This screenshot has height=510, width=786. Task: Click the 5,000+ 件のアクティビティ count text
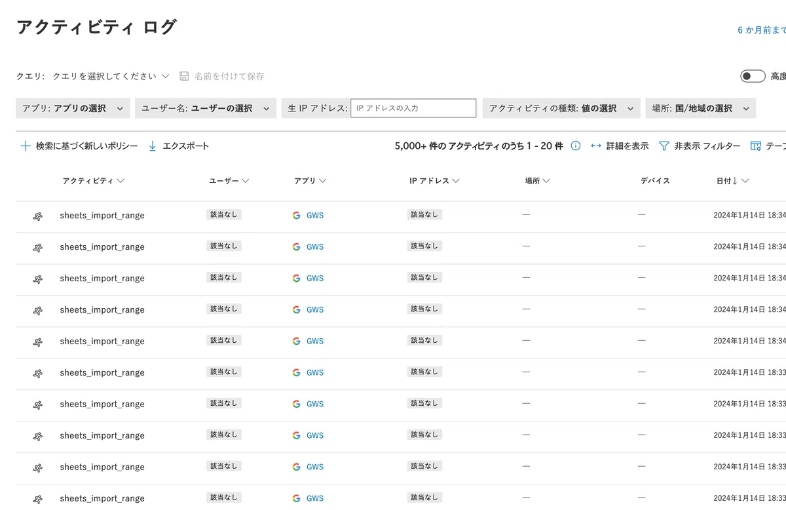coord(479,146)
